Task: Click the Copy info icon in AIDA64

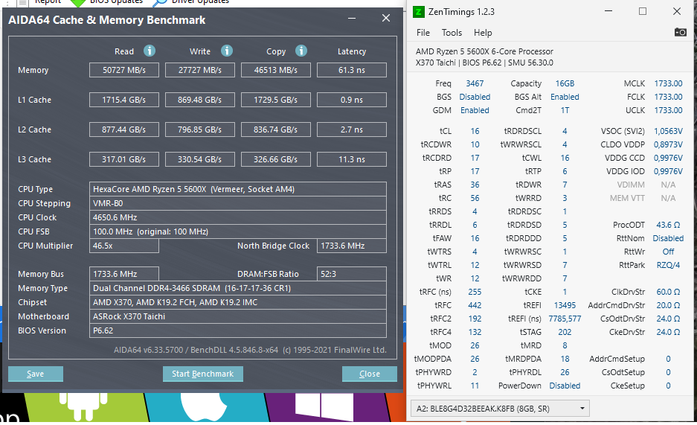Action: (x=301, y=51)
